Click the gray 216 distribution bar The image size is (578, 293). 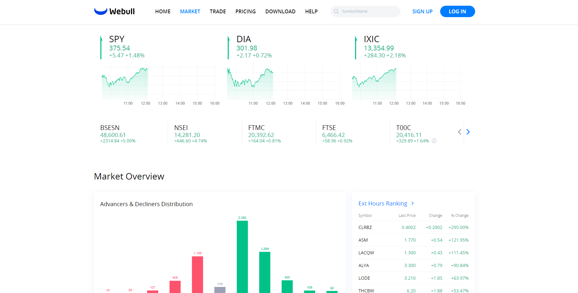pos(220,290)
